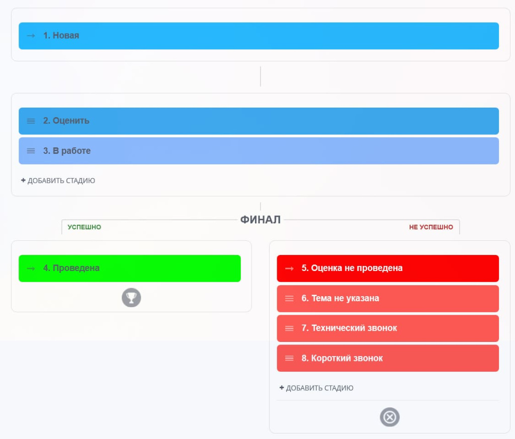Viewport: 515px width, 439px height.
Task: Click the trophy success icon
Action: click(131, 298)
